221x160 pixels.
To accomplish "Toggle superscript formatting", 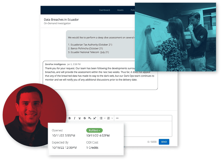I will 95,118.
